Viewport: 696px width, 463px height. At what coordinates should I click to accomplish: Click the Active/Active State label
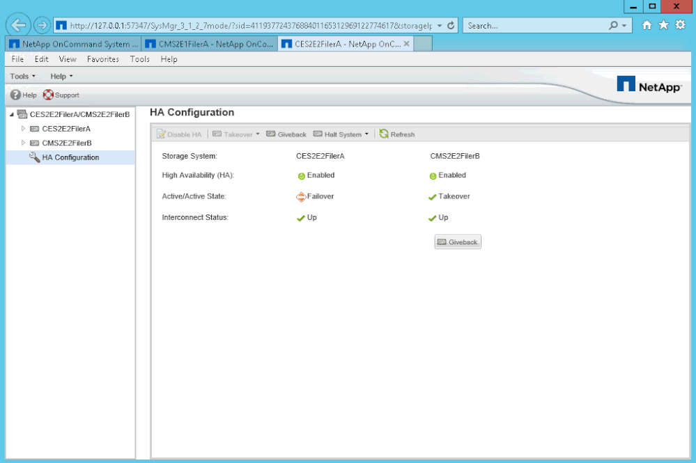point(194,196)
